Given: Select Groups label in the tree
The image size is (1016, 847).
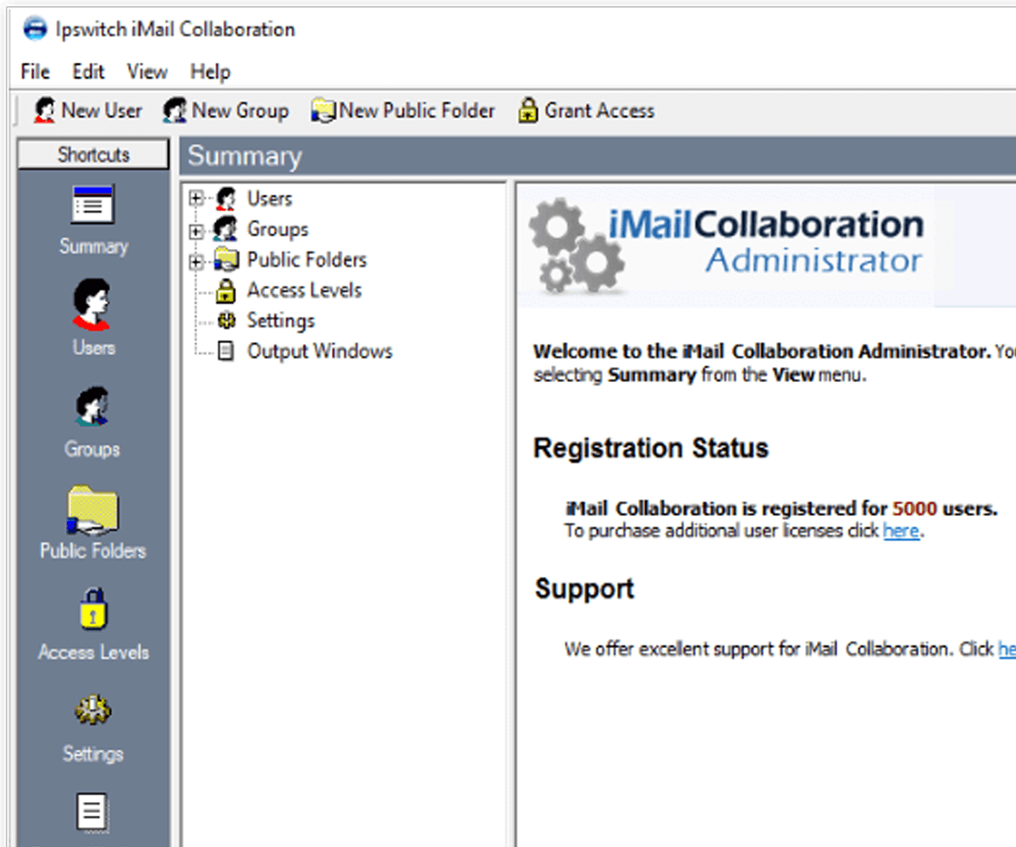Looking at the screenshot, I should tap(278, 230).
